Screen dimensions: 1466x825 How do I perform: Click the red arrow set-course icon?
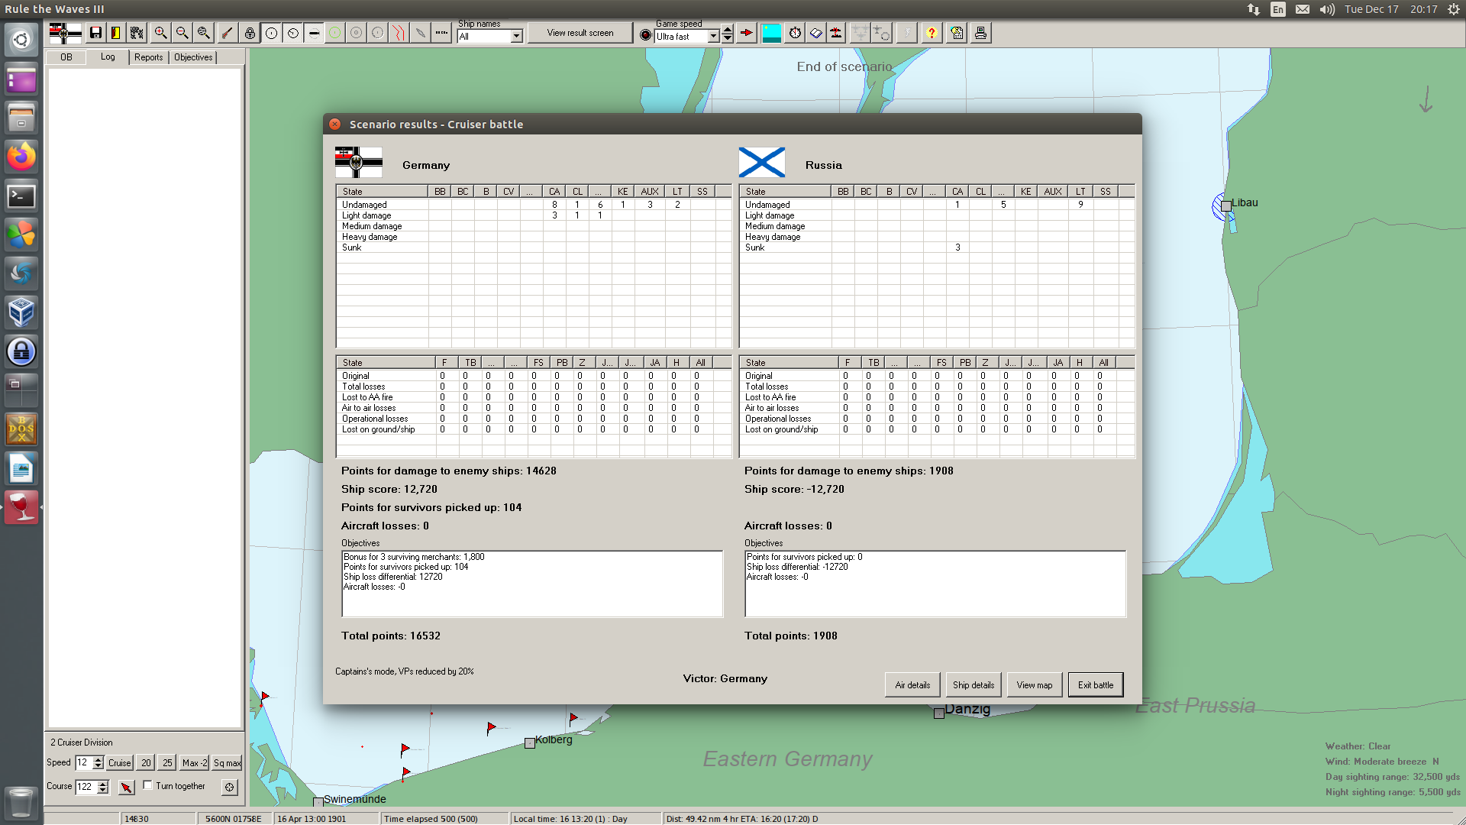tap(127, 787)
